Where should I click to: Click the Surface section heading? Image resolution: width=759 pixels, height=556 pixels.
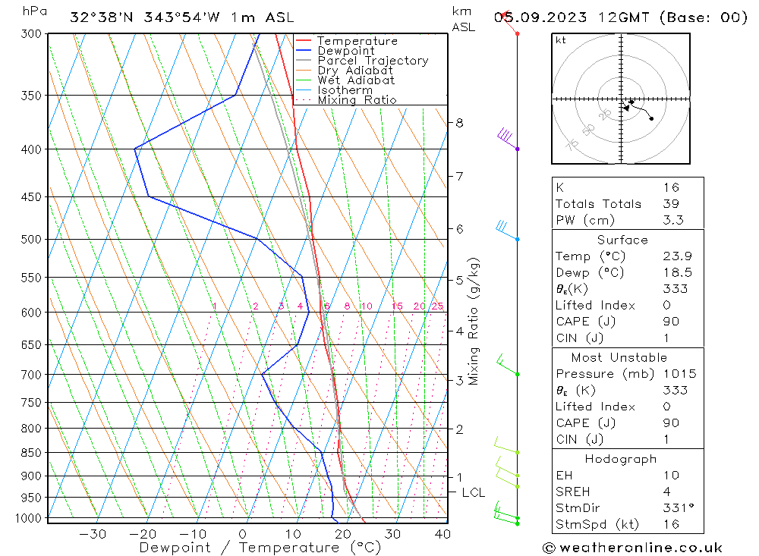[x=622, y=240]
